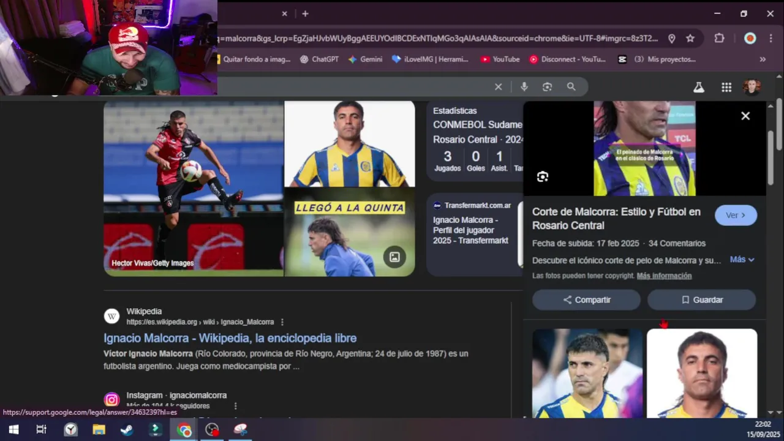
Task: Click the Ver button in preview panel
Action: pyautogui.click(x=736, y=215)
